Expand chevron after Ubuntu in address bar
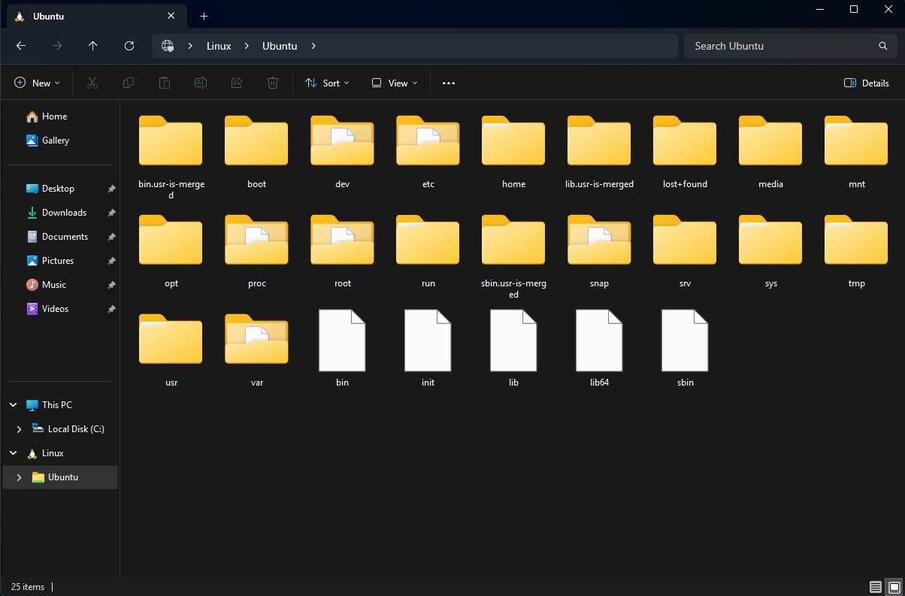This screenshot has width=905, height=596. click(313, 46)
